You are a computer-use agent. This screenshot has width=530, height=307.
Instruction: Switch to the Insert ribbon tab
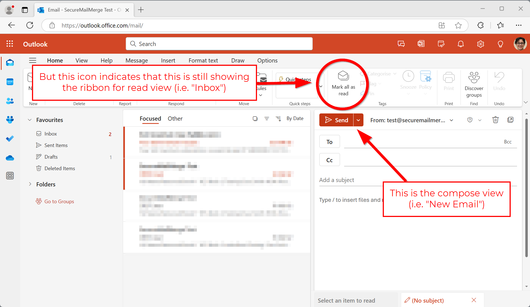[168, 61]
